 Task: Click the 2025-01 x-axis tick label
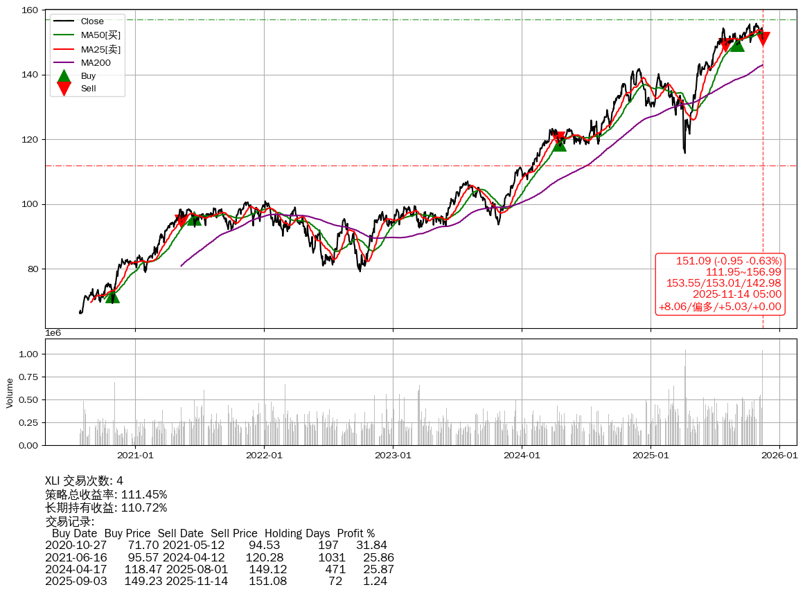pyautogui.click(x=651, y=456)
